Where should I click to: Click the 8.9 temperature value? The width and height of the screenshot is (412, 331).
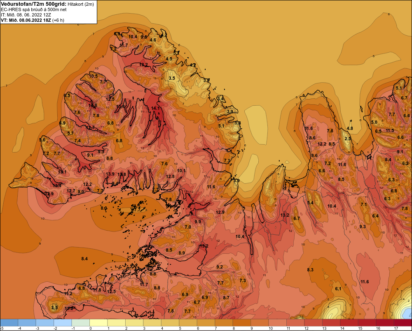coord(182,253)
